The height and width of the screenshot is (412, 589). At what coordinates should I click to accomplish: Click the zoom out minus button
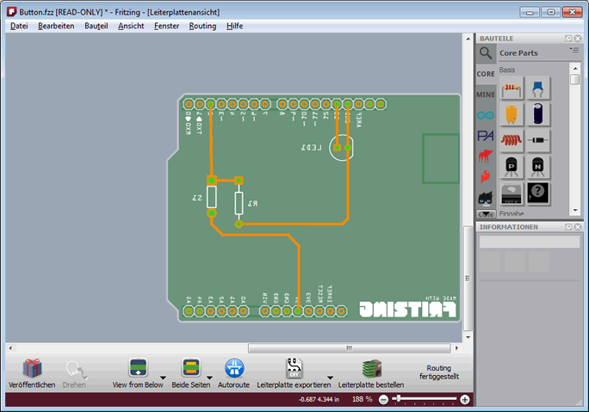[384, 400]
